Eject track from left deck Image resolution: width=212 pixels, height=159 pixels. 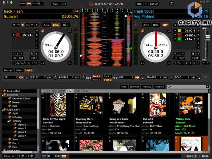pyautogui.click(x=70, y=63)
